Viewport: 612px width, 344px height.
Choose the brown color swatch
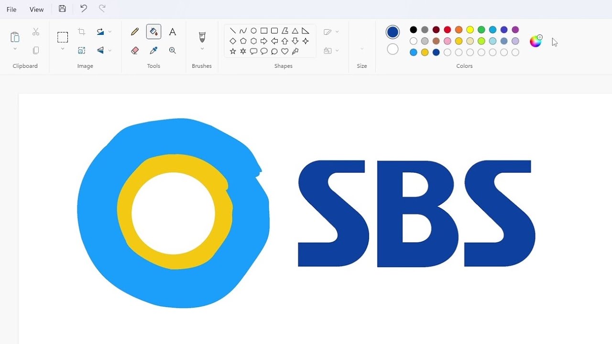coord(436,41)
